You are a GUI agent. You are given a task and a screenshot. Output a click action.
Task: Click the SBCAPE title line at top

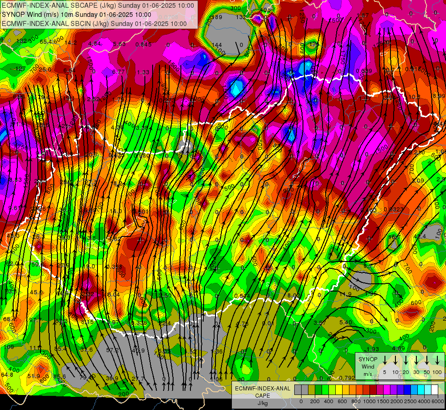tap(98, 5)
